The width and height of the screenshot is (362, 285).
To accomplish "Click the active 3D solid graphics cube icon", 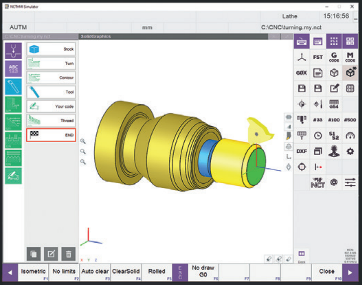I will pos(350,73).
